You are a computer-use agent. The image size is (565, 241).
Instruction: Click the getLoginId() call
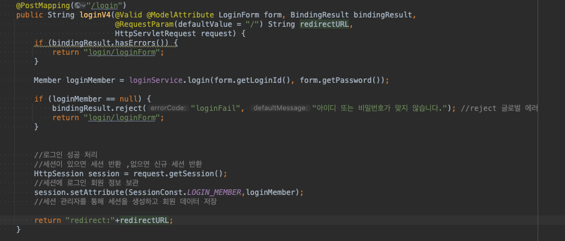pyautogui.click(x=264, y=80)
